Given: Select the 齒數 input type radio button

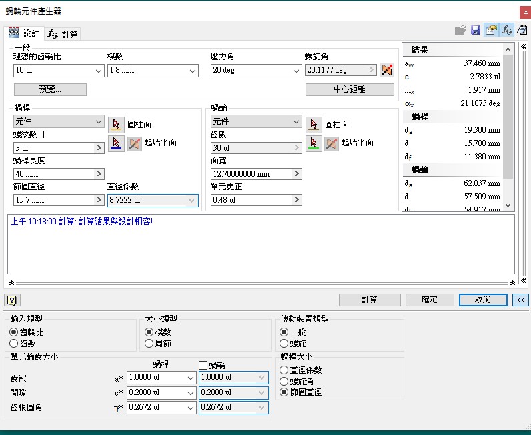Looking at the screenshot, I should tap(14, 343).
